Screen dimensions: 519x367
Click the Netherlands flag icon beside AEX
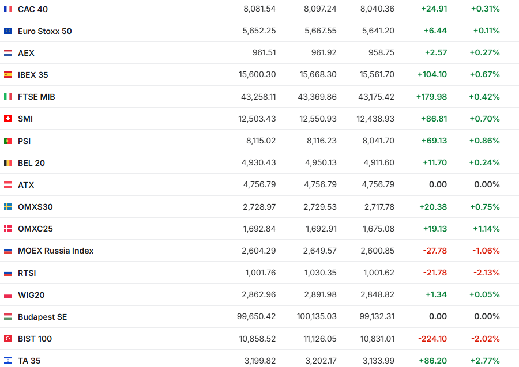click(8, 53)
